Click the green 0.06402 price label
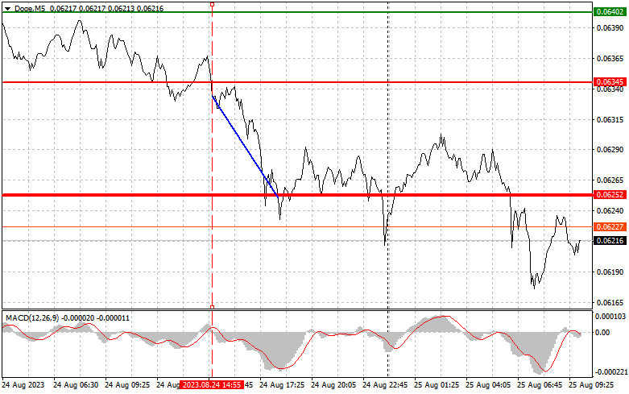Image resolution: width=629 pixels, height=394 pixels. click(609, 12)
